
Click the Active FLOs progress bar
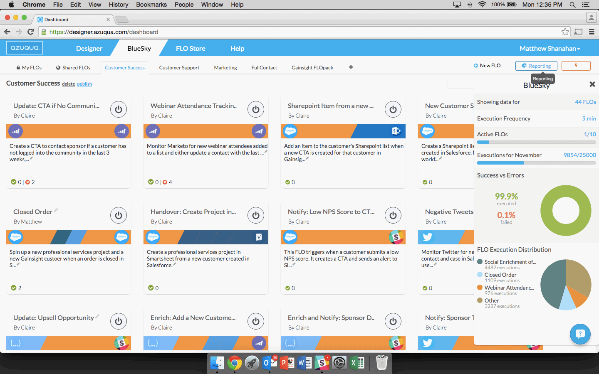pyautogui.click(x=537, y=142)
